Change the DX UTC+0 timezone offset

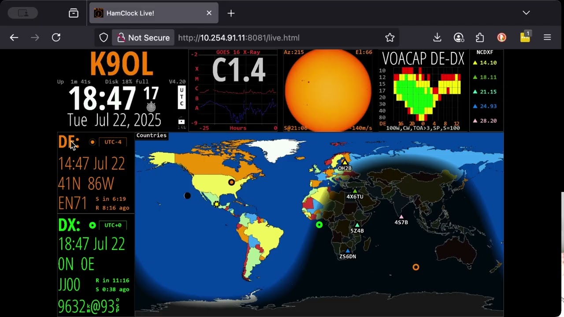(x=113, y=225)
